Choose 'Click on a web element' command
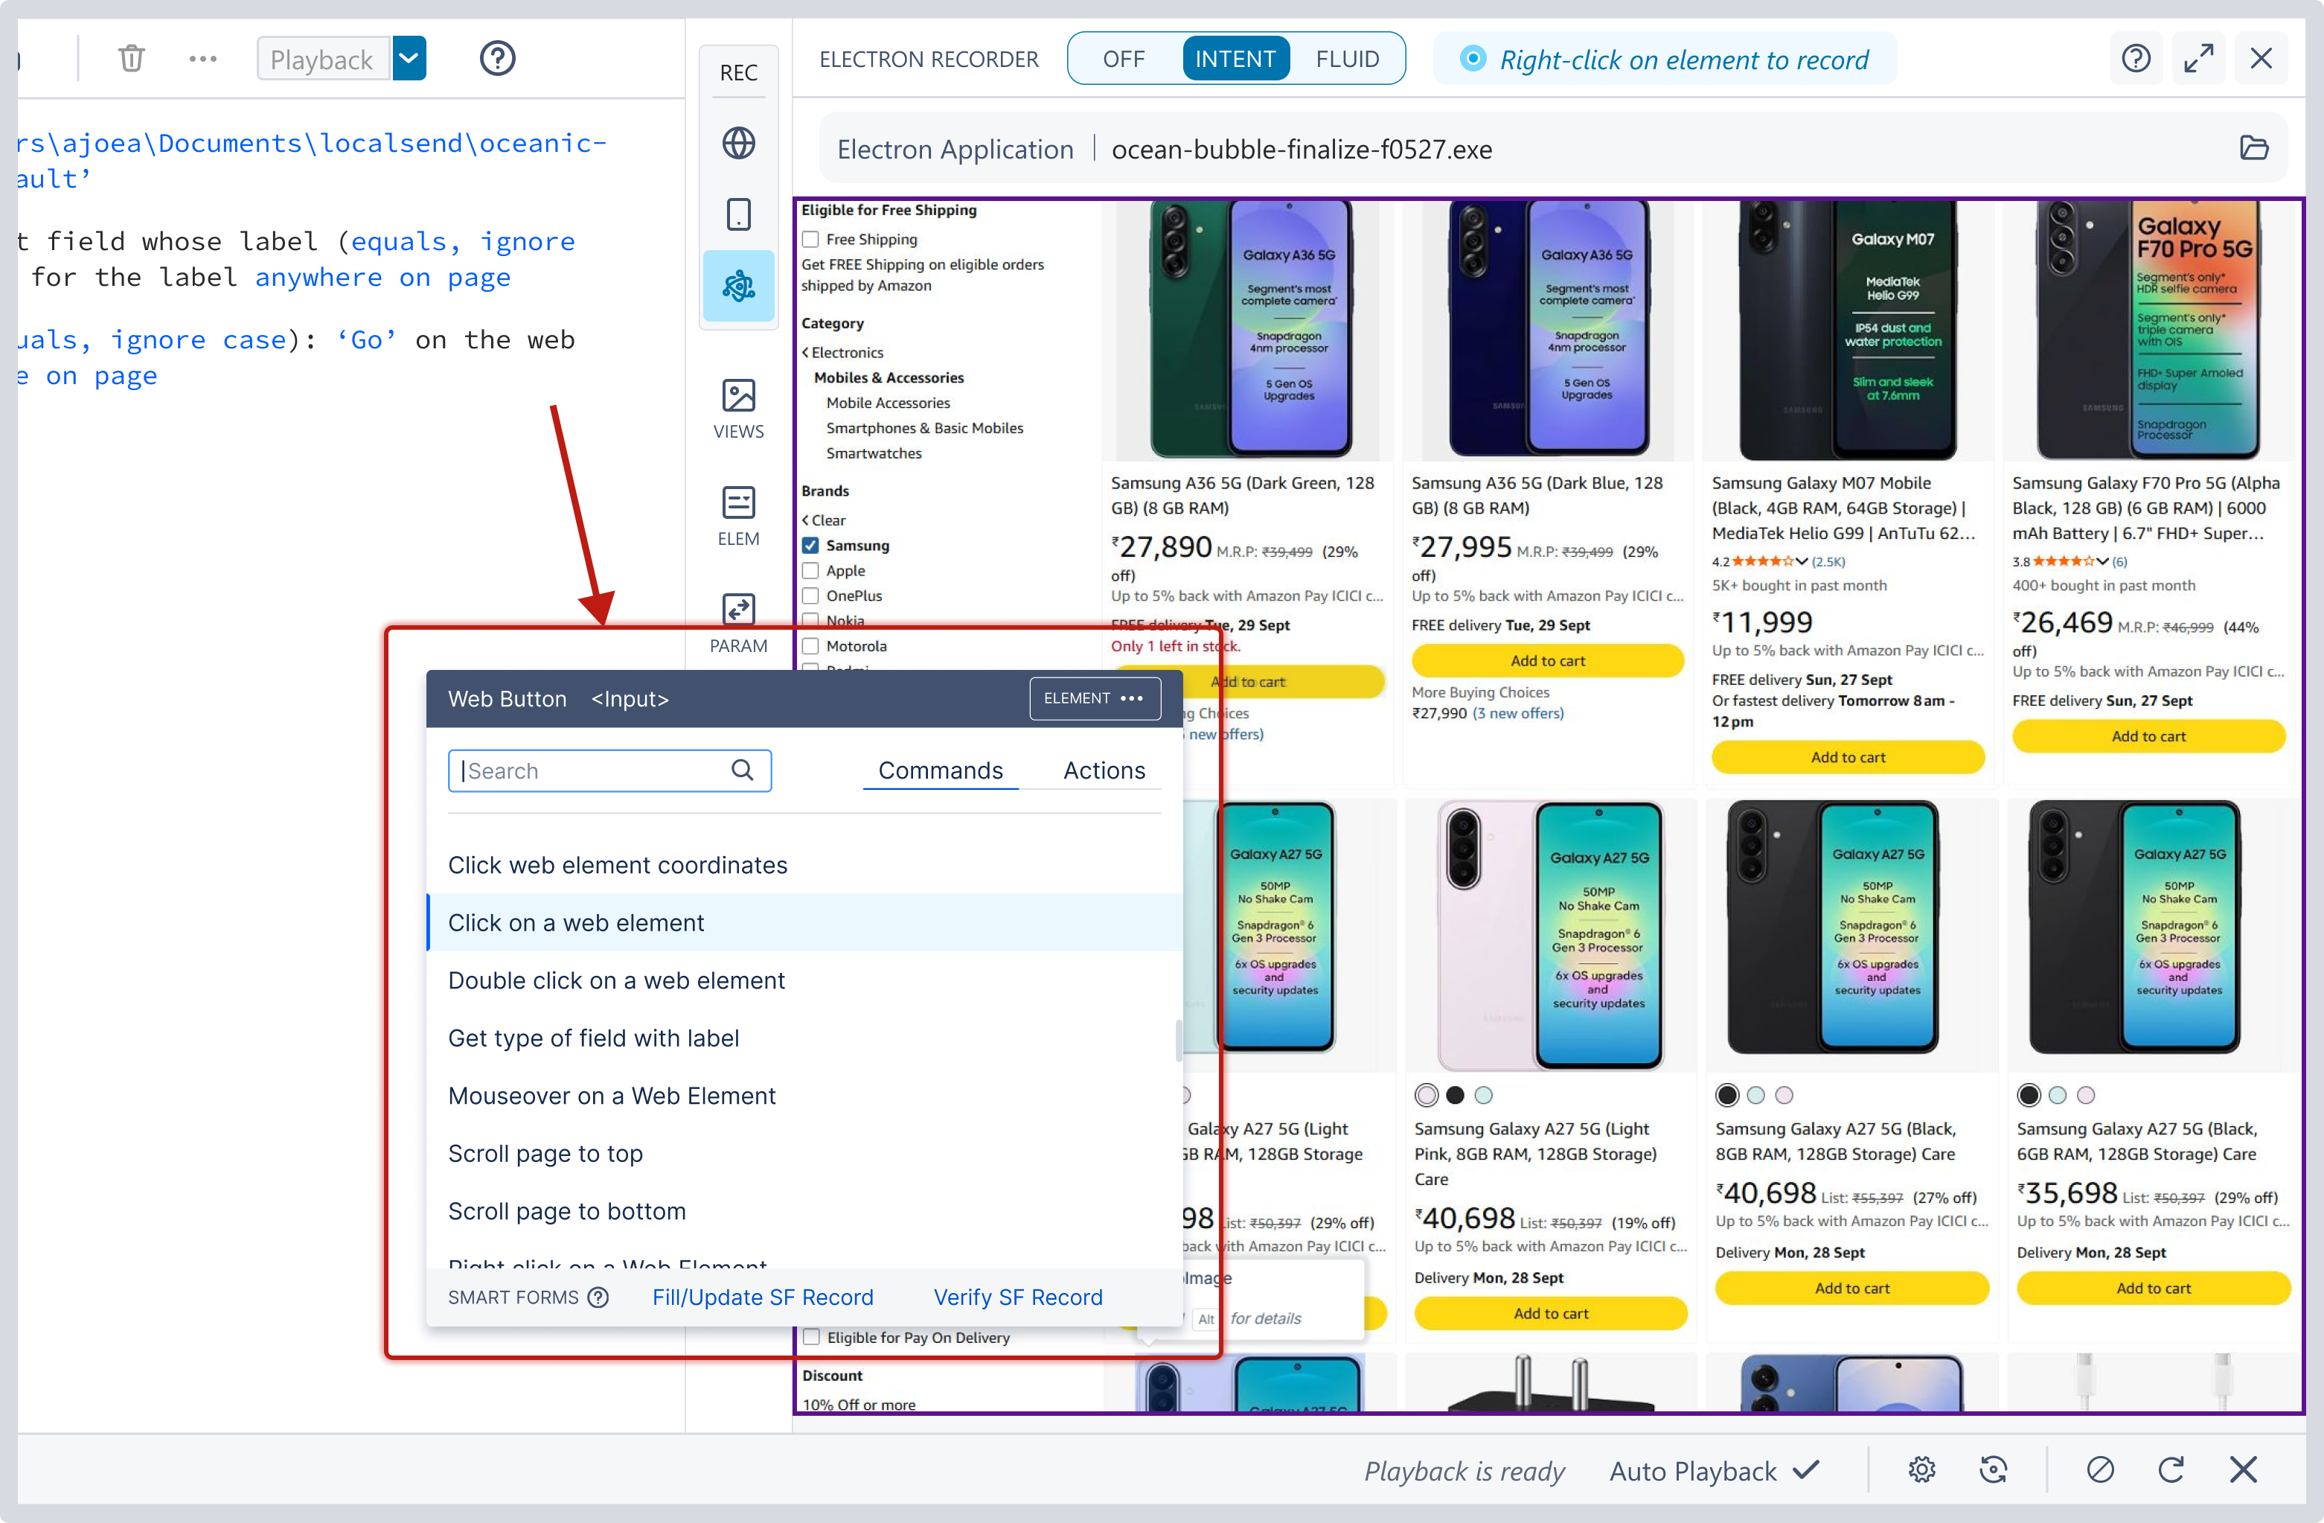 (x=804, y=922)
